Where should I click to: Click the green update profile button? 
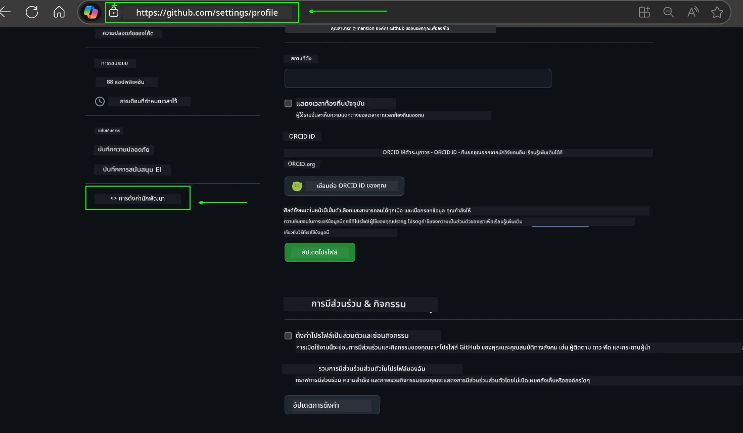point(319,252)
